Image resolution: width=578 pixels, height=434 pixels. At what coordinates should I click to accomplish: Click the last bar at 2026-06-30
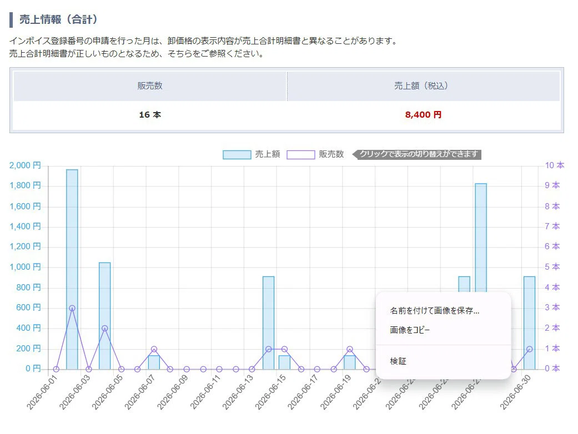pyautogui.click(x=529, y=323)
